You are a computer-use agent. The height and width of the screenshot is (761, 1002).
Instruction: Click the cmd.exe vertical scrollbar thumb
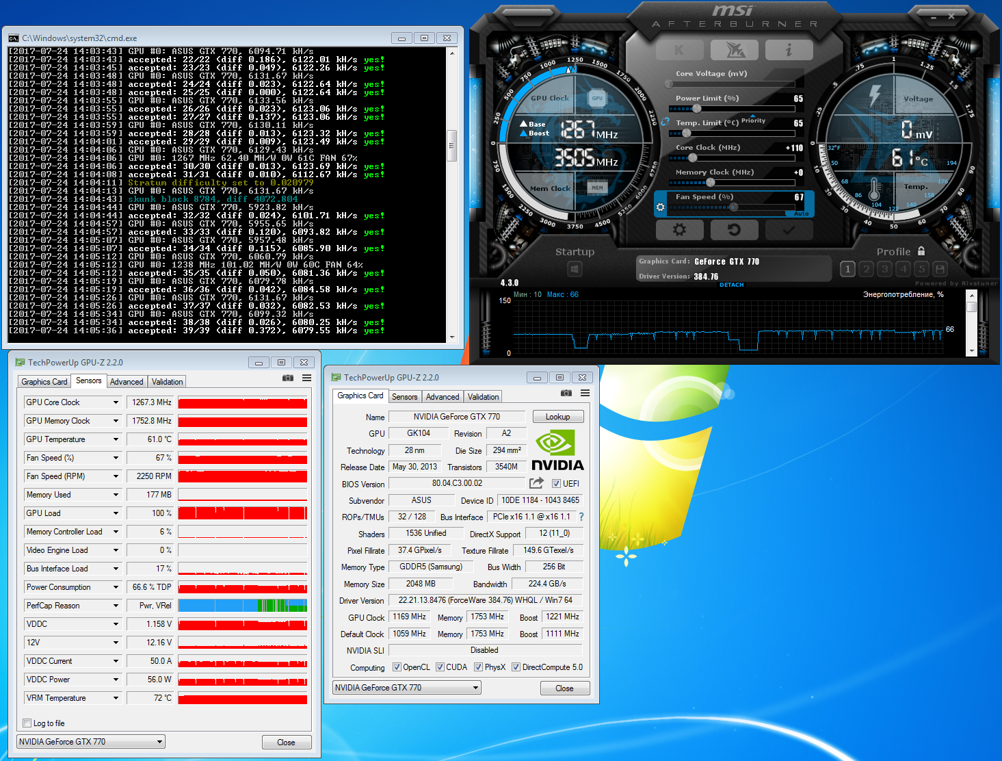451,146
